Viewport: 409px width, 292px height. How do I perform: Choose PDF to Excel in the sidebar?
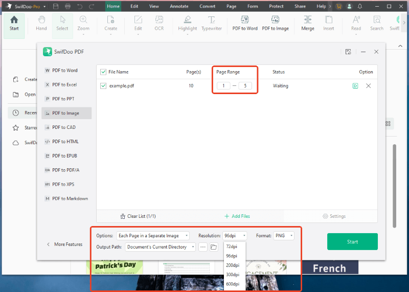coord(66,84)
